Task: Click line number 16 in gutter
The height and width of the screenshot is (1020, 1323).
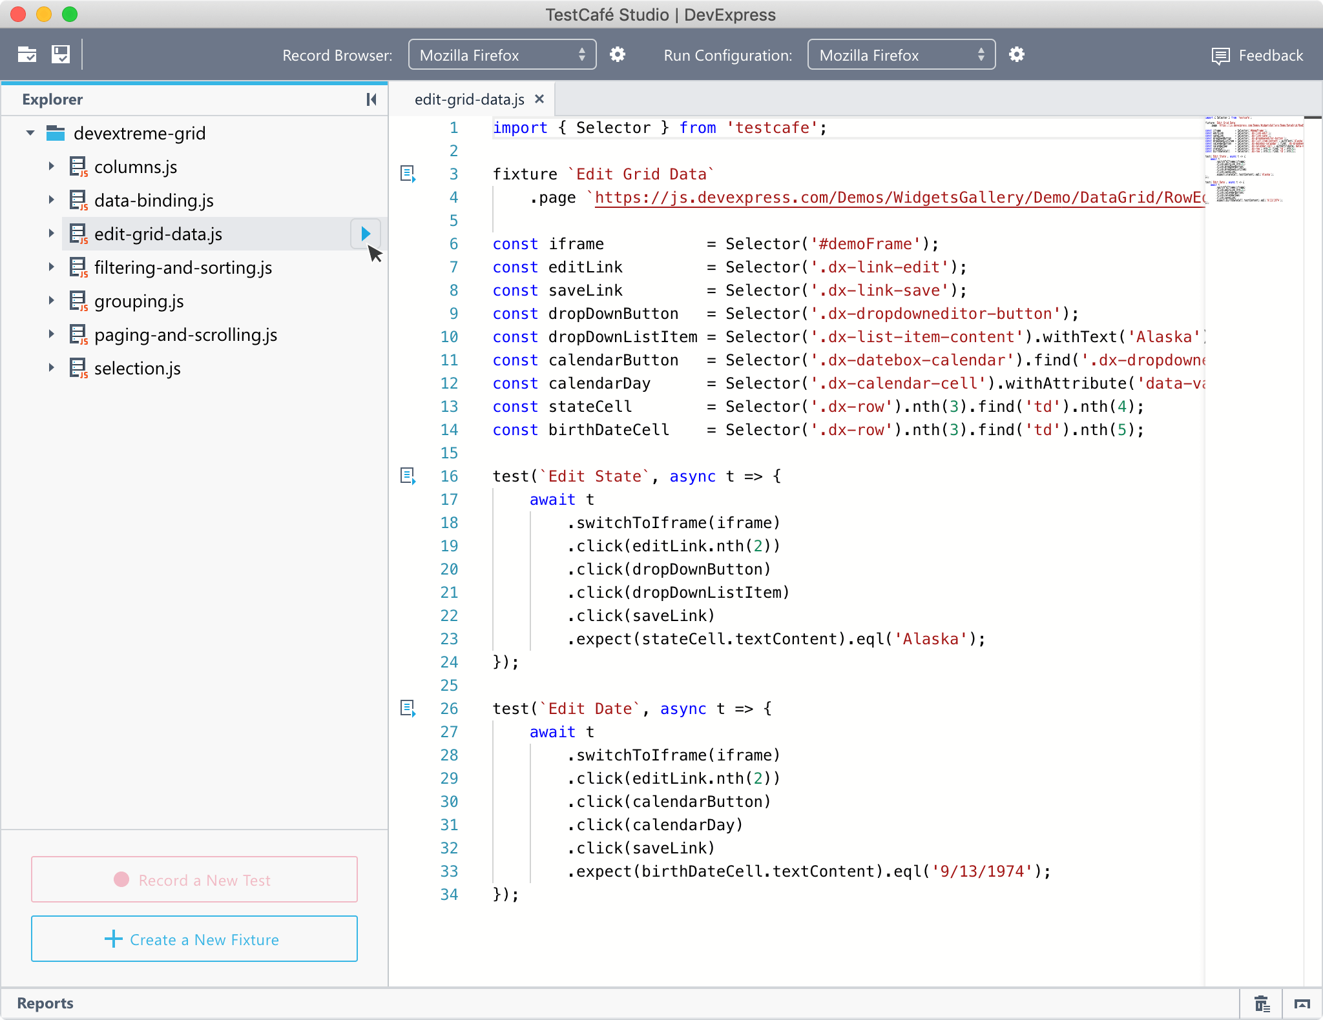Action: click(450, 476)
